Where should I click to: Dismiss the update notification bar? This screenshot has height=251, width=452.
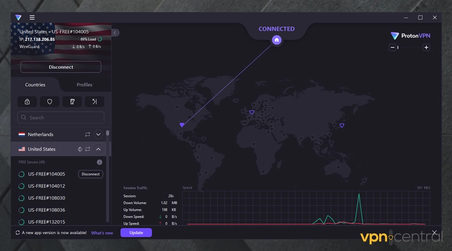pos(434,232)
